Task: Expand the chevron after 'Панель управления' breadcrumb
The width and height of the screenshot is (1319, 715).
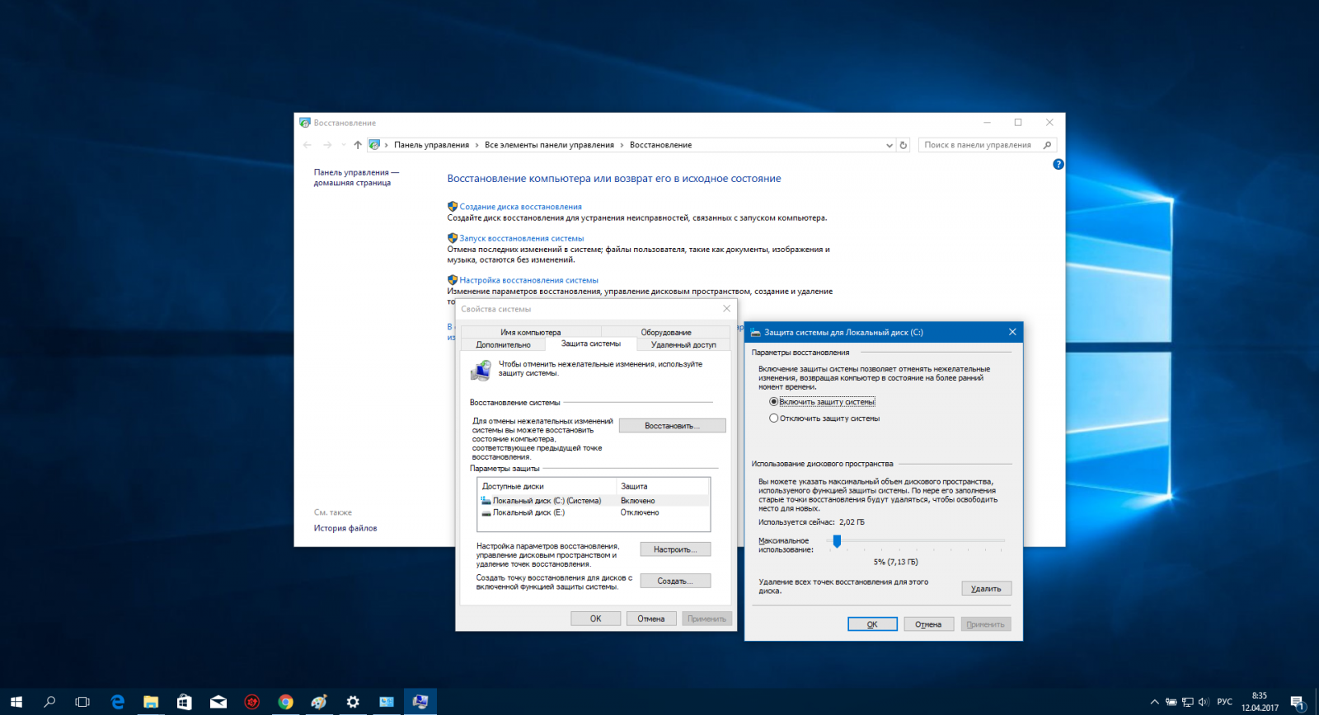Action: (x=476, y=145)
